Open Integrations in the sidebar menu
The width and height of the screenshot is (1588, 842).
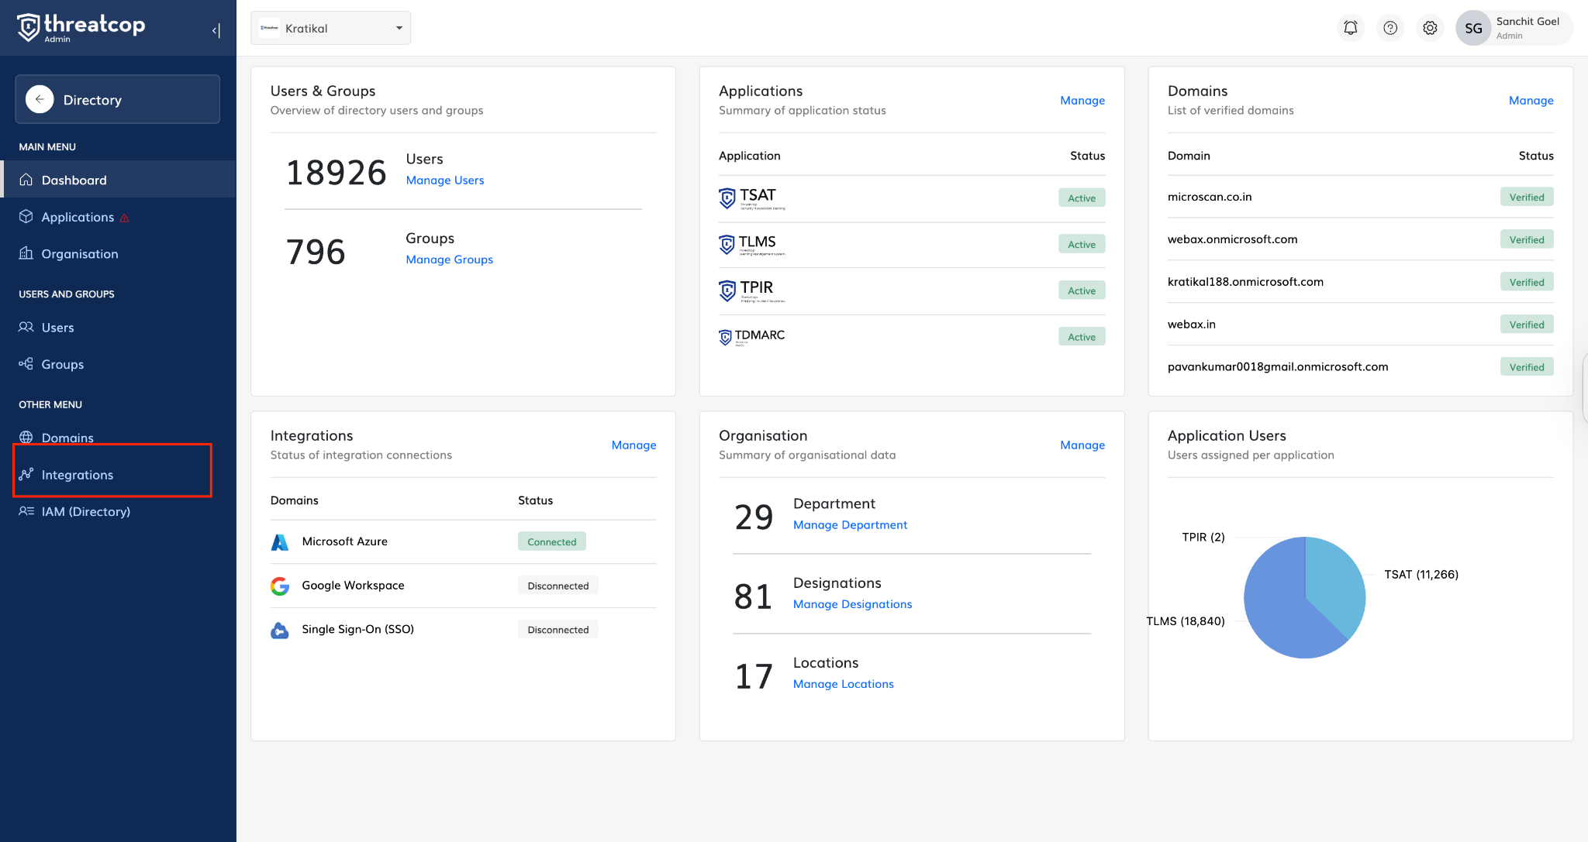[x=78, y=475]
